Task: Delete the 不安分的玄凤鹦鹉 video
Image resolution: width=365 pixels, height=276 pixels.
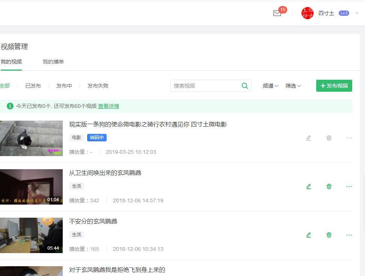Action: click(x=329, y=235)
